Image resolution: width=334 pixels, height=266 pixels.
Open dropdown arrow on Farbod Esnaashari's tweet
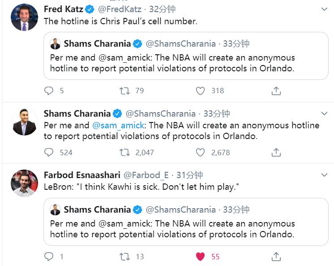(x=325, y=175)
